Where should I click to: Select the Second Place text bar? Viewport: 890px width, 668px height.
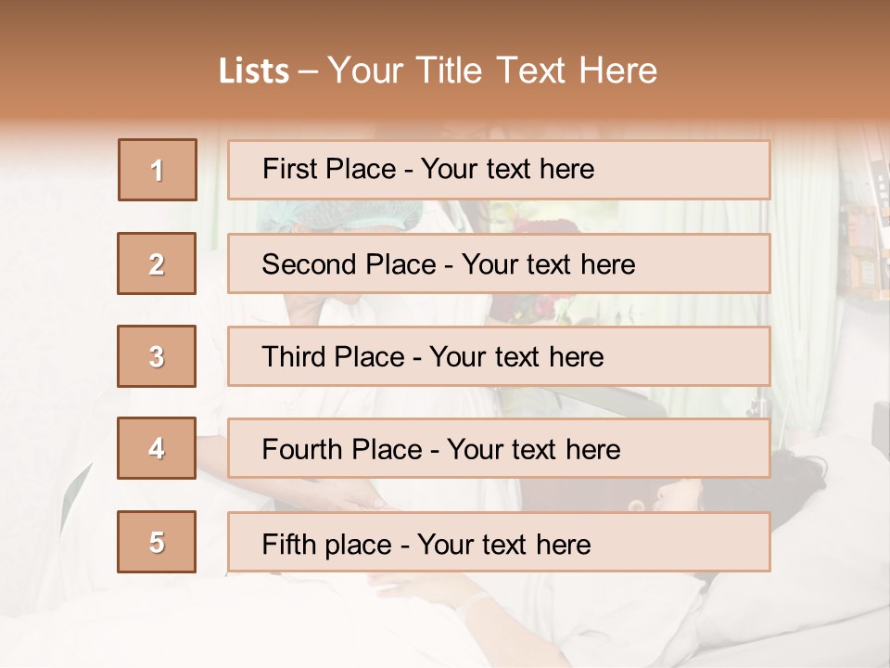(499, 263)
